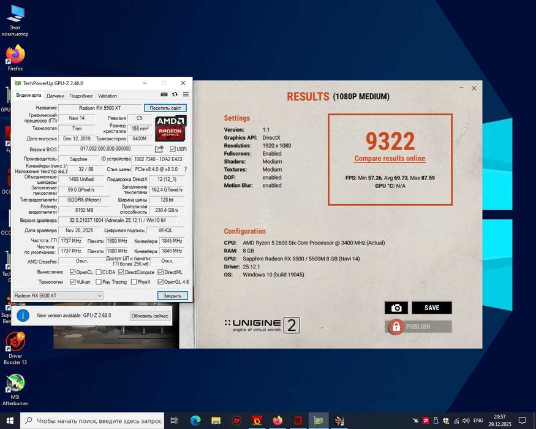This screenshot has height=429, width=536.
Task: Toggle the OpenGL 4.6 checkbox
Action: coord(160,281)
